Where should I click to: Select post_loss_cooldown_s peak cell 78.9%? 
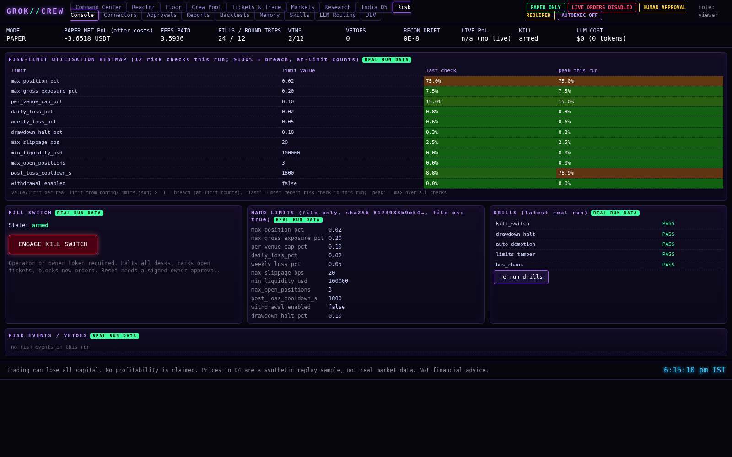pos(640,173)
